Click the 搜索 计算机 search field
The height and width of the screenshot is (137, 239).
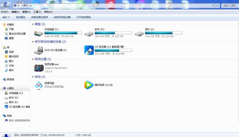click(230, 6)
